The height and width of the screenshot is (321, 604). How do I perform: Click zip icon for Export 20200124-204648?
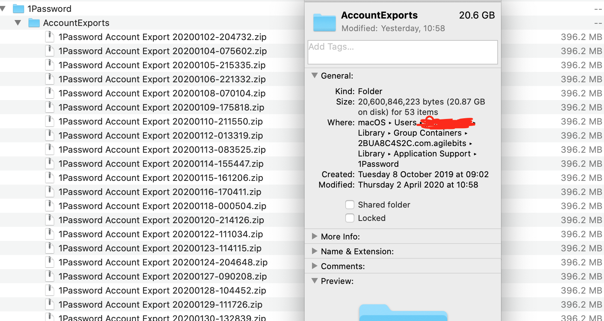[x=50, y=262]
